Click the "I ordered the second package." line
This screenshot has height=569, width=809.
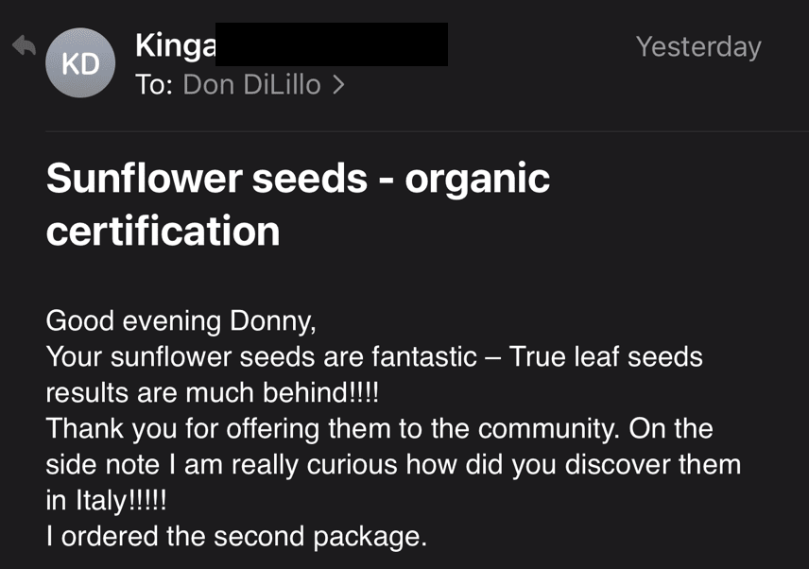[x=236, y=537]
